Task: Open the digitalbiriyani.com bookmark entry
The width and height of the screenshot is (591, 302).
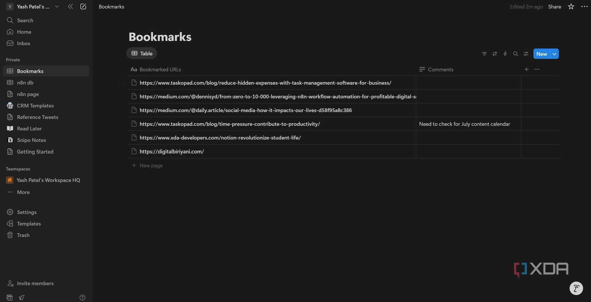Action: click(172, 151)
